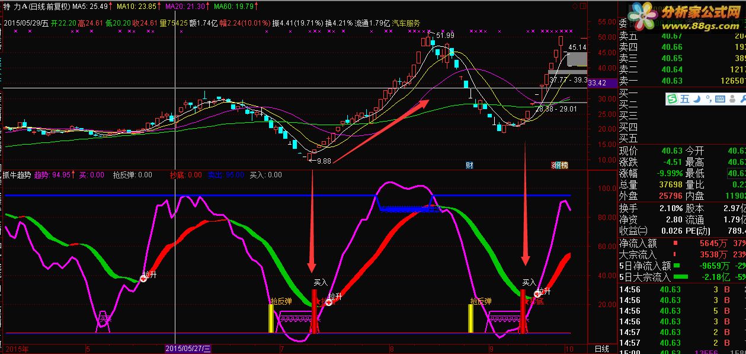Select the 卖三 order book row

point(682,58)
